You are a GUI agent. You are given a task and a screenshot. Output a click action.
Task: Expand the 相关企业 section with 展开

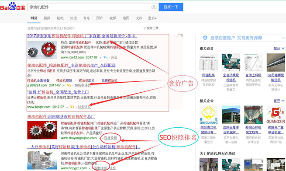point(279,101)
